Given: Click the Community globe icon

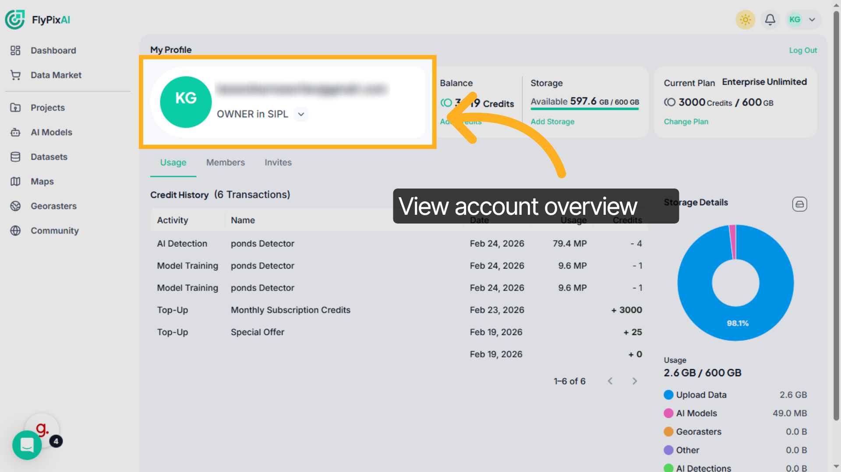Looking at the screenshot, I should tap(15, 231).
